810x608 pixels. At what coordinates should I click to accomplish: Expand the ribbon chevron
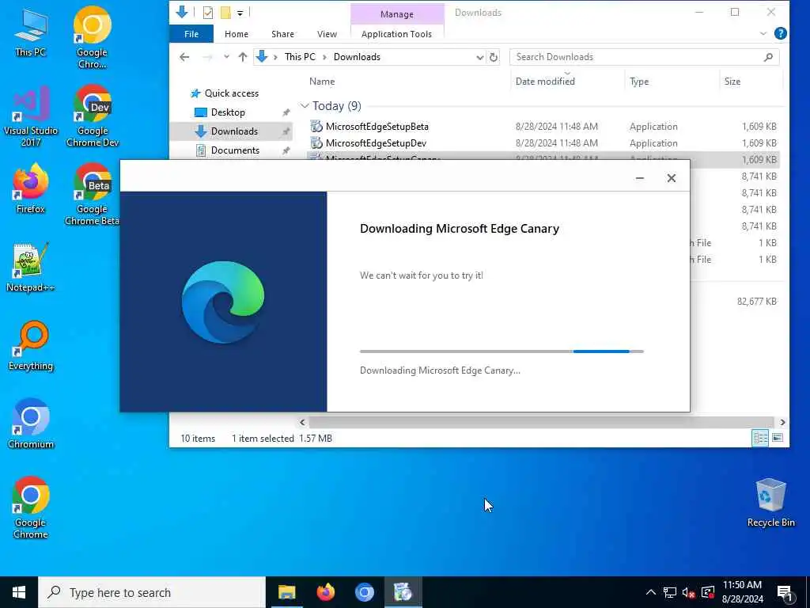tap(763, 33)
